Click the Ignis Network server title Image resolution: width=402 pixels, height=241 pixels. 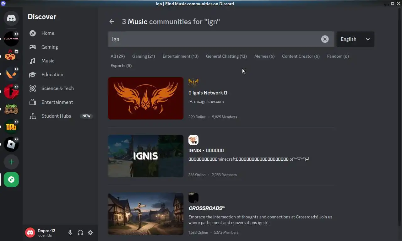(x=208, y=93)
